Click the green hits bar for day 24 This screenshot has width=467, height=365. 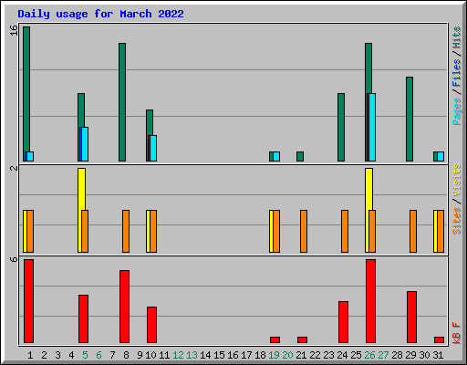(341, 127)
